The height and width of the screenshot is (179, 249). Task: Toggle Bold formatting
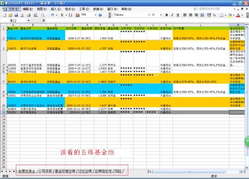[166, 15]
